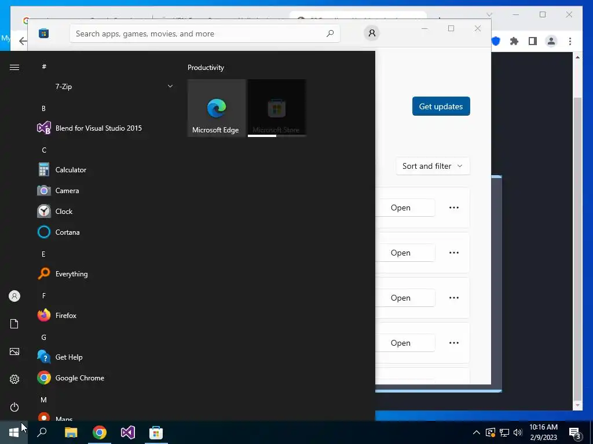Click the Chrome back arrow
This screenshot has height=444, width=593.
(x=23, y=41)
